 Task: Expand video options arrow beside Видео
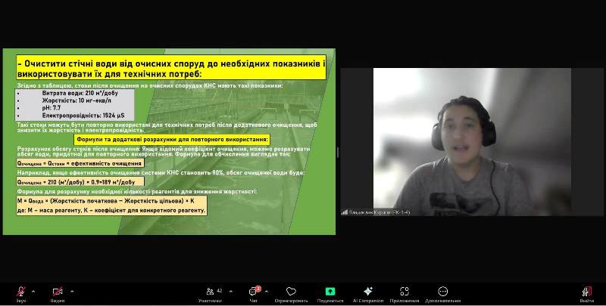pos(72,292)
